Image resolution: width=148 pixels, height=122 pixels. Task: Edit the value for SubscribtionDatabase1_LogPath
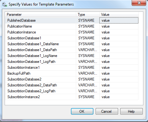(x=119, y=62)
